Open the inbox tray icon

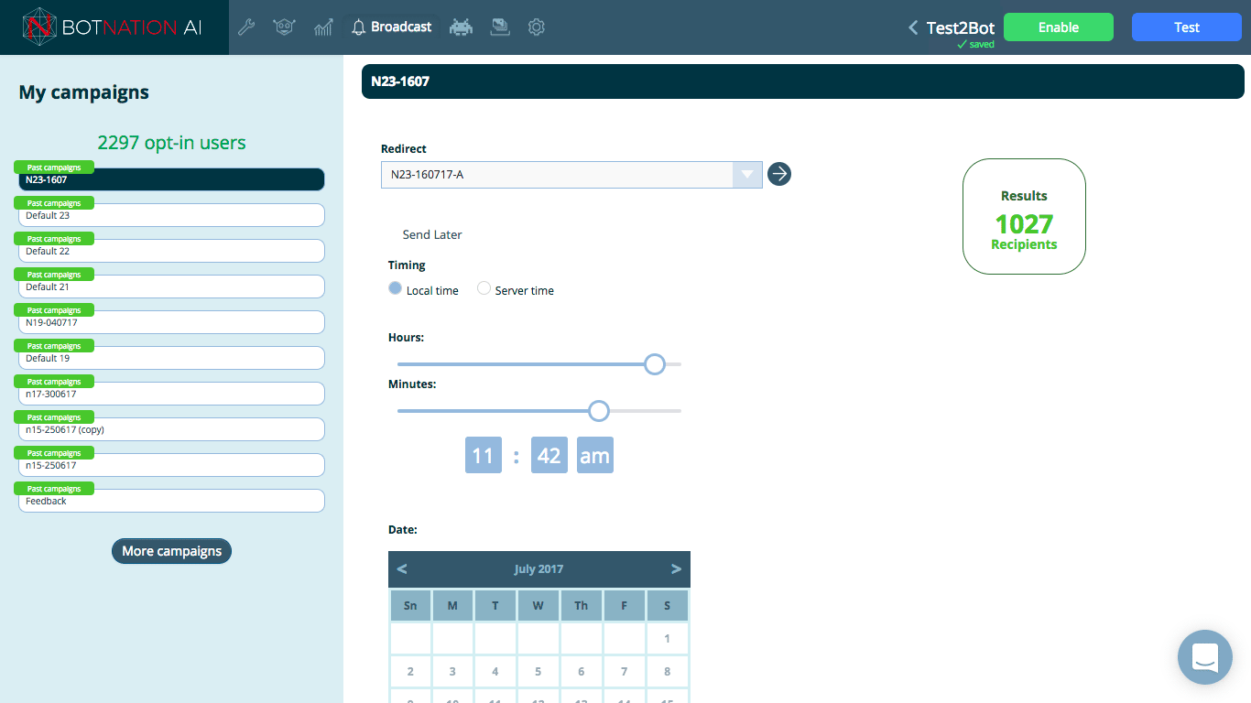(499, 27)
